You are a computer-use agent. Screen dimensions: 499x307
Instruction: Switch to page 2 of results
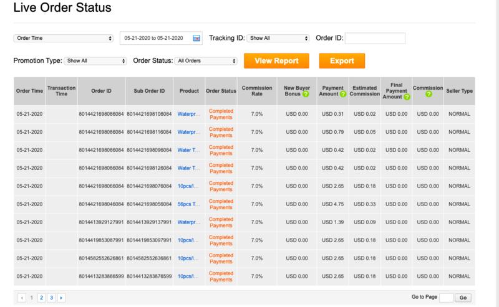tap(42, 298)
